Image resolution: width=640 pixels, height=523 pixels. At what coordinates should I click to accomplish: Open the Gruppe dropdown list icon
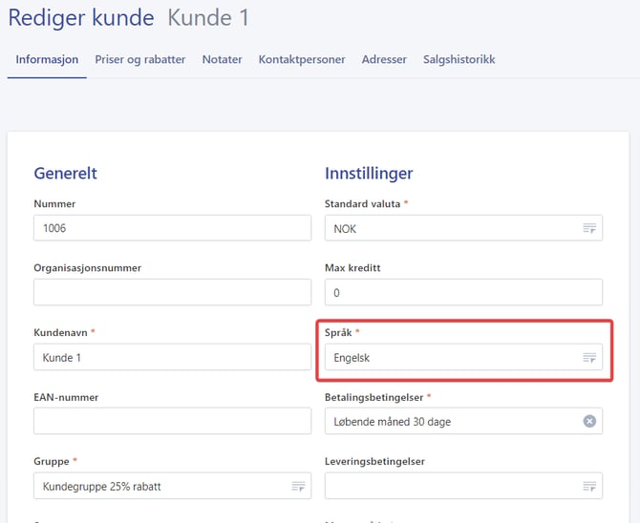[x=298, y=487]
